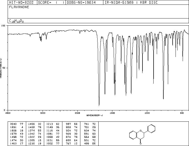
Task: Click the 1500 tick label on x-axis
Action: click(x=112, y=113)
